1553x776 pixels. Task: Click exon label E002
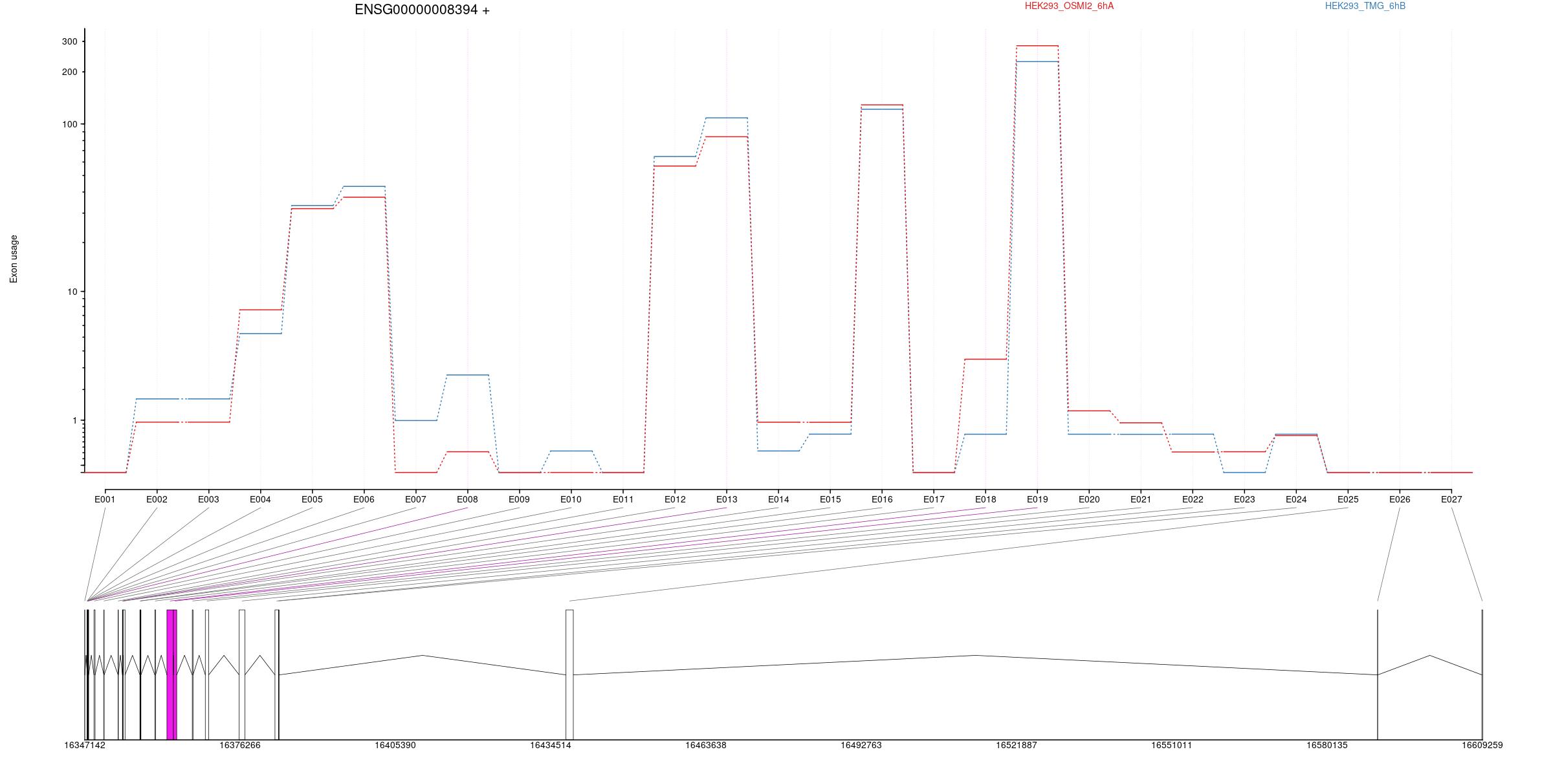click(x=157, y=499)
